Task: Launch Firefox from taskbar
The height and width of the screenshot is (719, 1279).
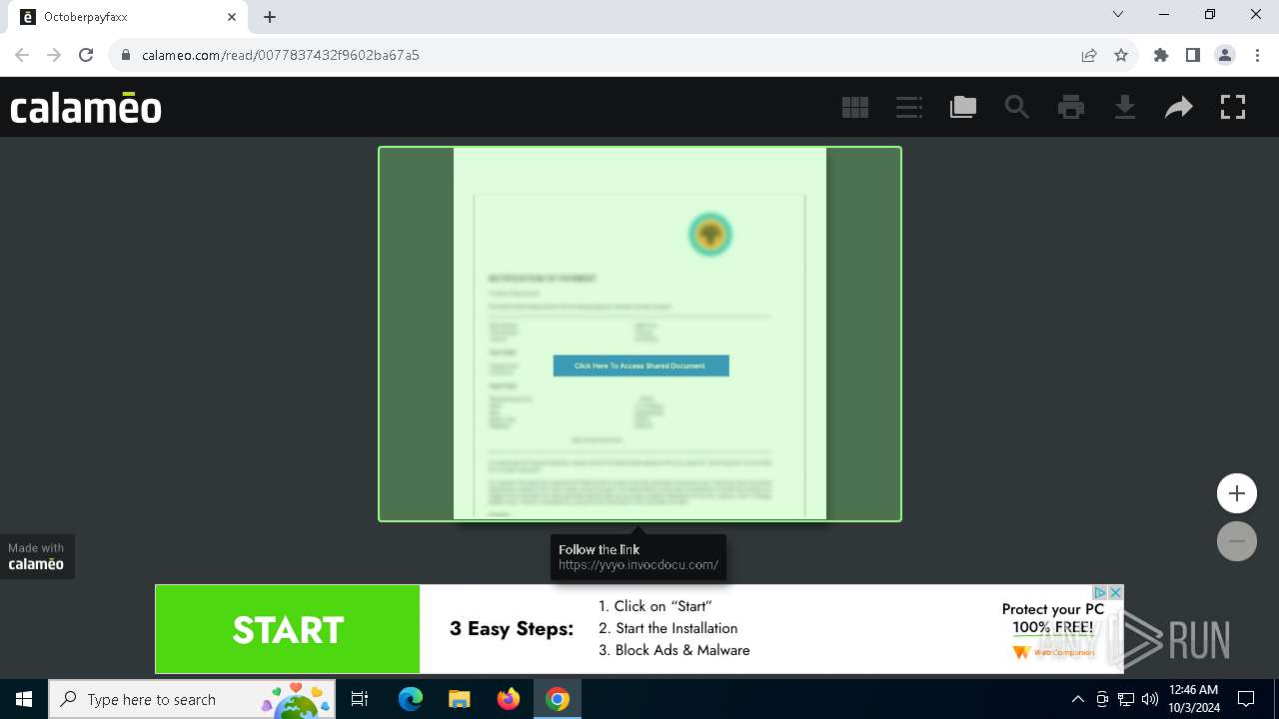Action: tap(509, 699)
